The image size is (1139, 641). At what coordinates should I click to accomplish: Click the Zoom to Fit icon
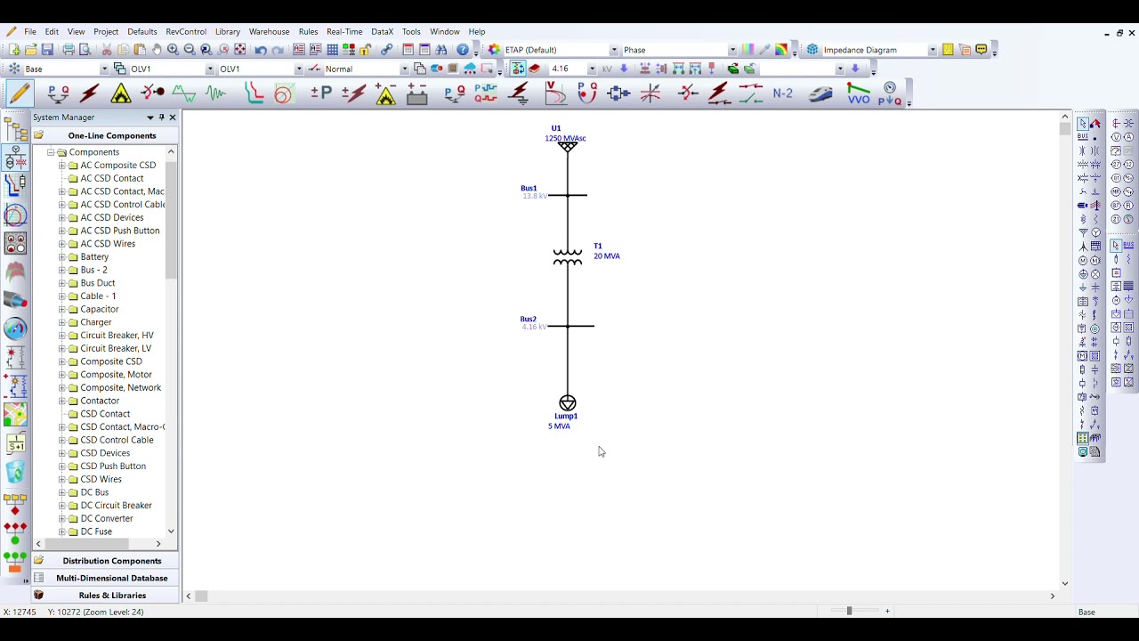240,50
